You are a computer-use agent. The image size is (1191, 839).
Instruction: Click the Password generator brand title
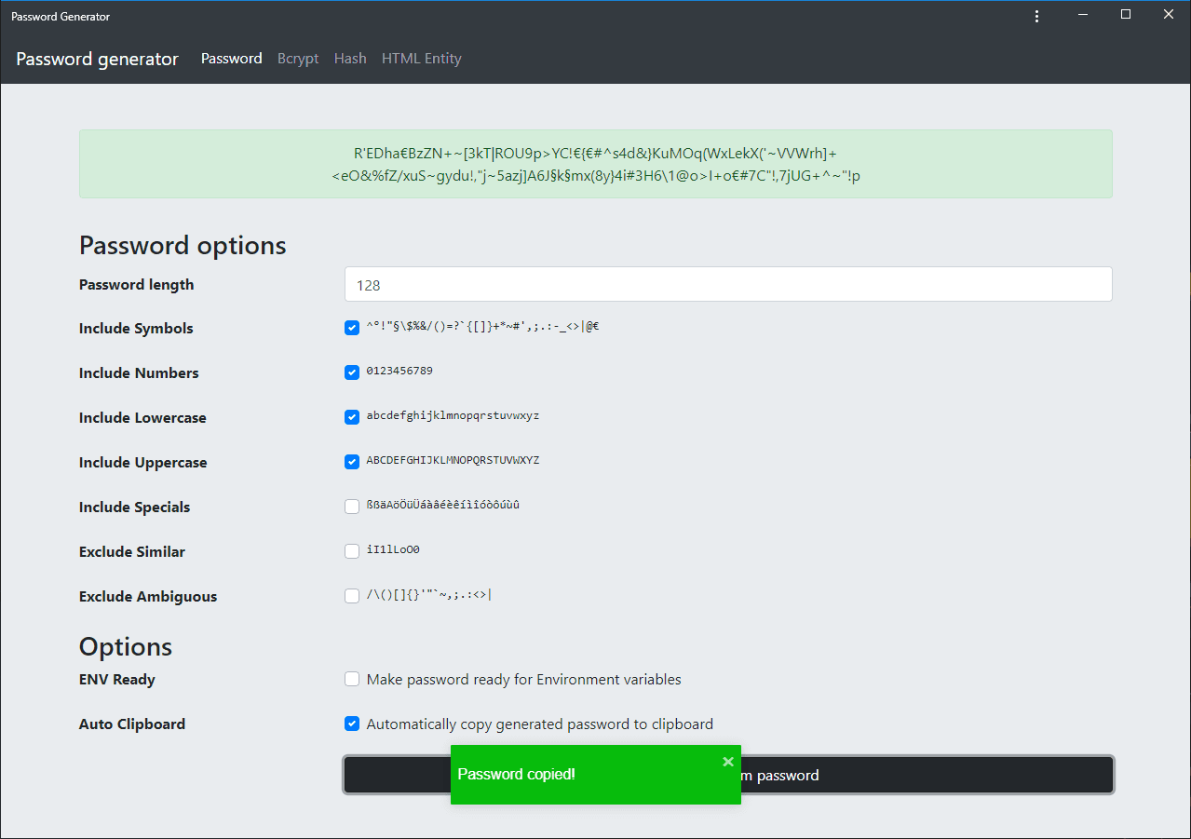97,59
